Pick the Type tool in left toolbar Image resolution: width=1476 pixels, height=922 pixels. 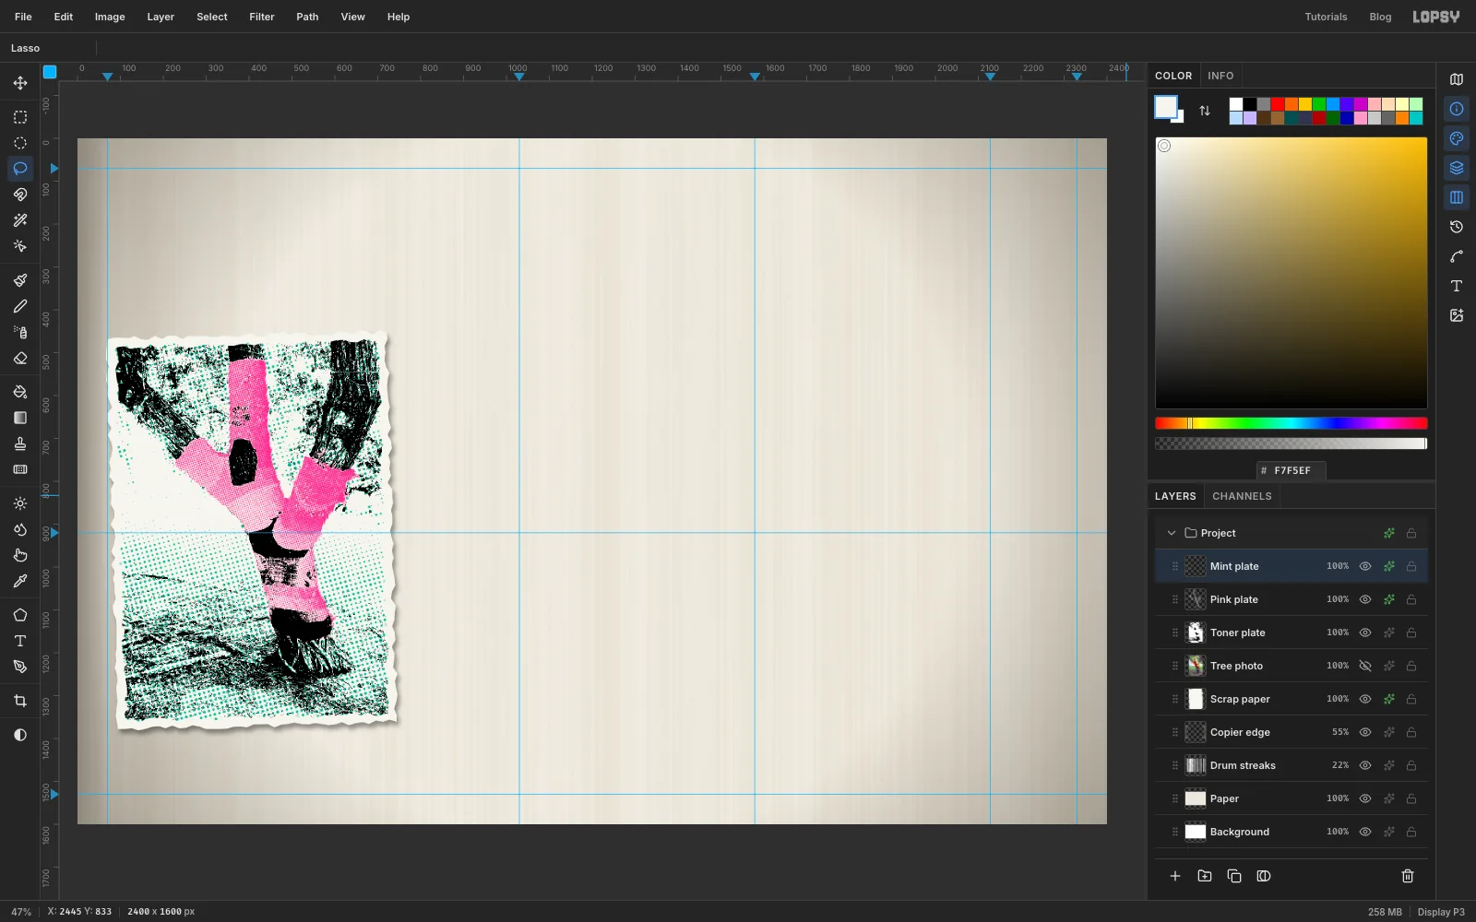[x=20, y=641]
